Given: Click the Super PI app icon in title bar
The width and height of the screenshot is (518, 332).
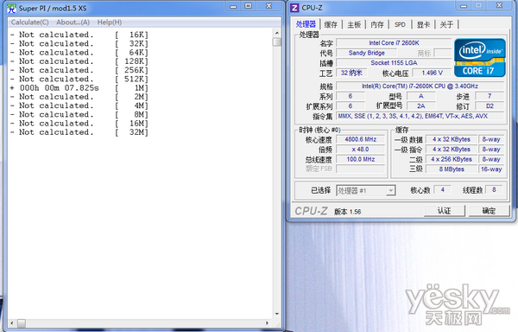Looking at the screenshot, I should tap(11, 9).
